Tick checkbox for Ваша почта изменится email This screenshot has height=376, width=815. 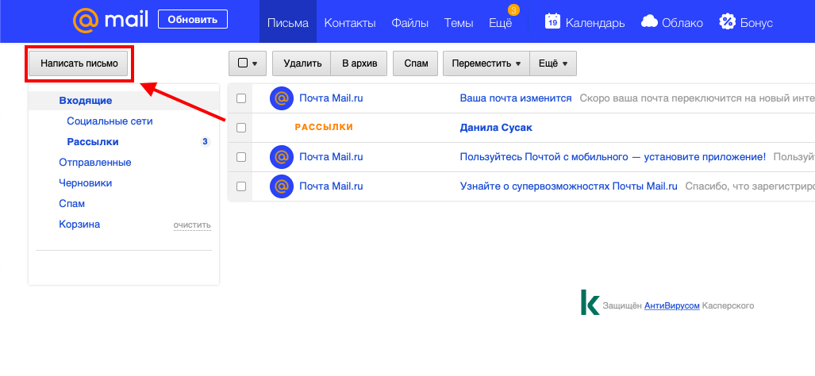(x=241, y=98)
